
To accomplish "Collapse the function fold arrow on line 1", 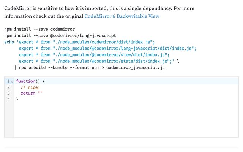I will pyautogui.click(x=12, y=82).
